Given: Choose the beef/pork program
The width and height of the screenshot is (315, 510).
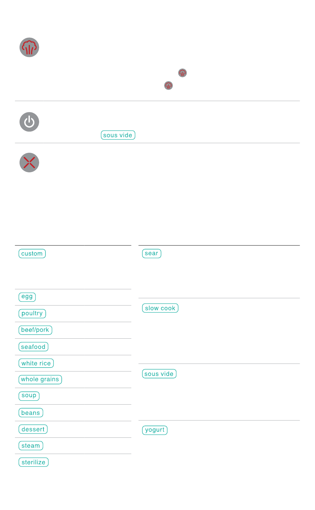Looking at the screenshot, I should (35, 330).
